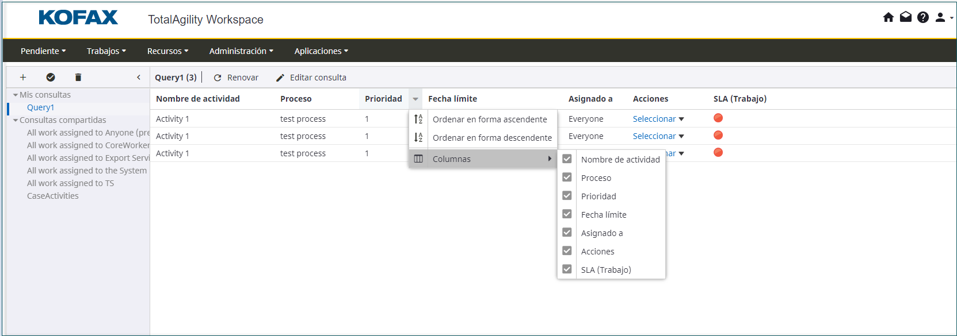This screenshot has height=336, width=957.
Task: Add a new query with plus icon
Action: click(23, 78)
